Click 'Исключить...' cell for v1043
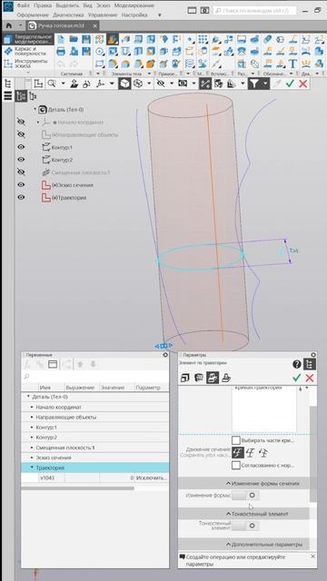 152,478
